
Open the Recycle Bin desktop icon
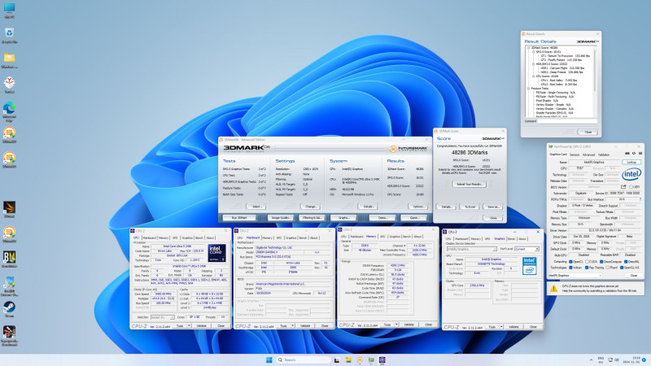(9, 33)
